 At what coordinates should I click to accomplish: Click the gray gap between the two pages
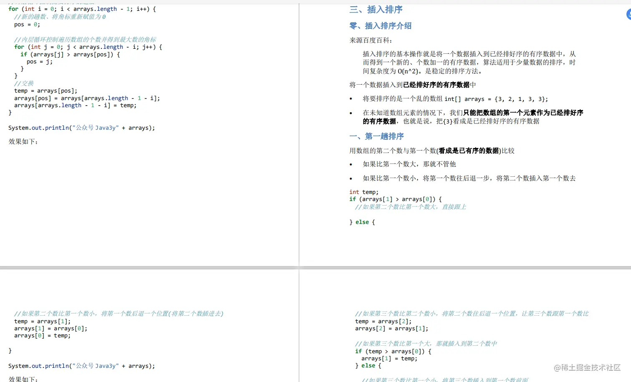tap(299, 167)
